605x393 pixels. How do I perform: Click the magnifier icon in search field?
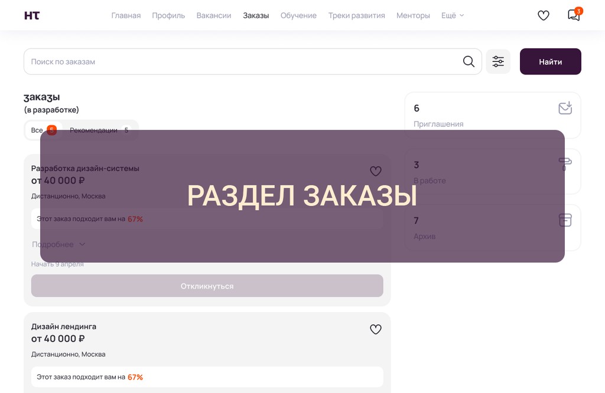469,61
